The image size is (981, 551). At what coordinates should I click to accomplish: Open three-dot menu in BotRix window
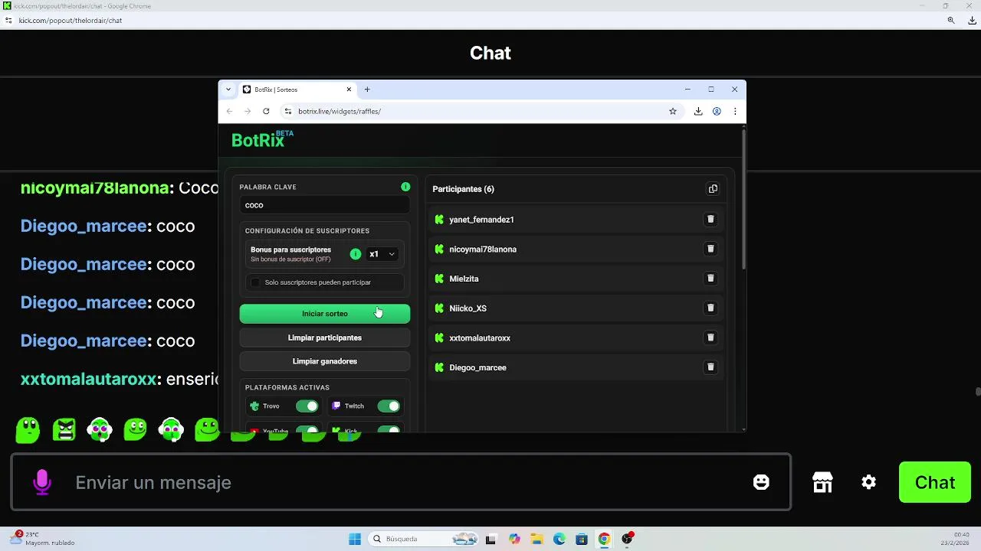pyautogui.click(x=735, y=111)
